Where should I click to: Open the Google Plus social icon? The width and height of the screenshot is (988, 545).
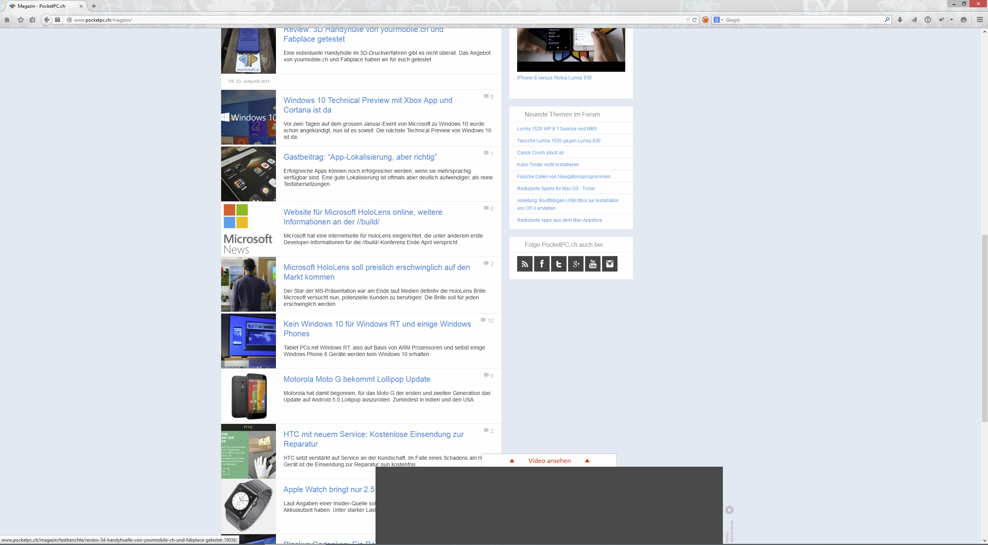[x=575, y=264]
